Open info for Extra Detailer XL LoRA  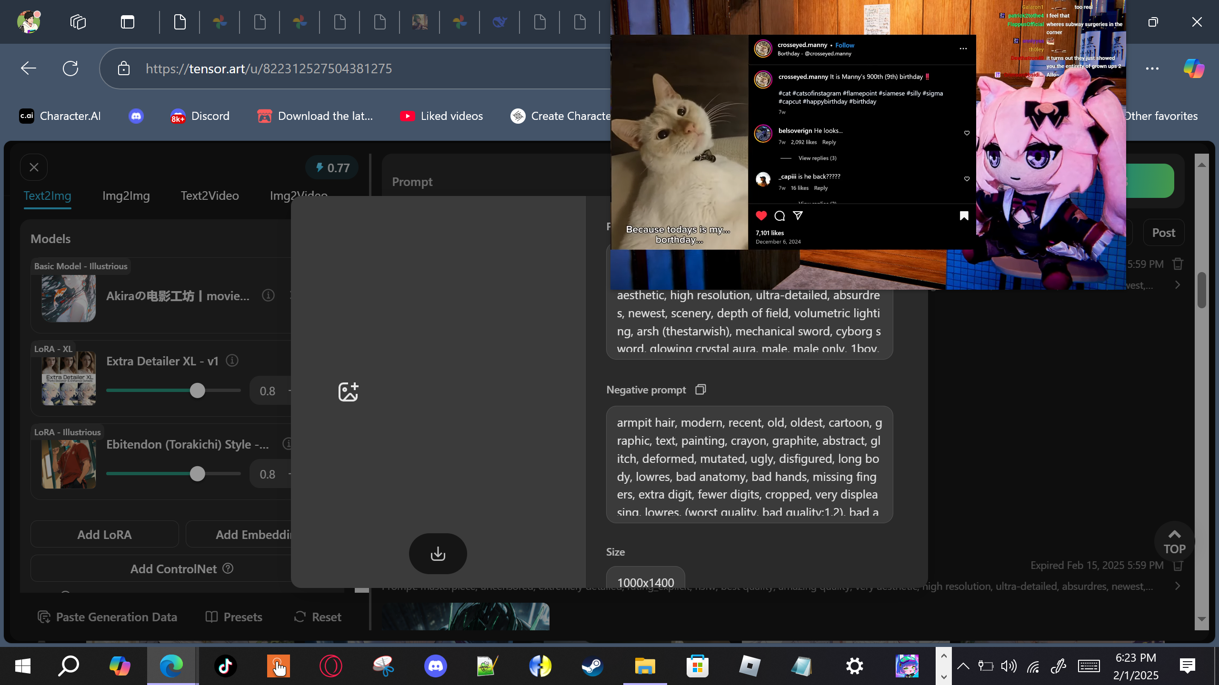(x=232, y=361)
